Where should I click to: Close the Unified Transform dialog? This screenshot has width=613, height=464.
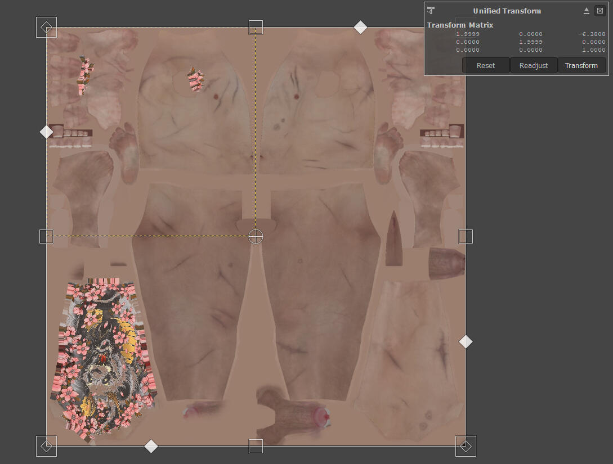click(600, 11)
